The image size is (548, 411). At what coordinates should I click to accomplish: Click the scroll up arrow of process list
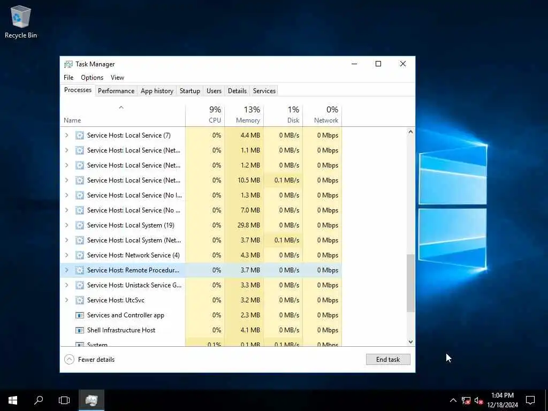click(410, 132)
